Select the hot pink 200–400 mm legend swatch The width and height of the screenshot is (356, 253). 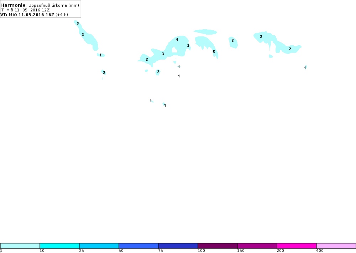pyautogui.click(x=297, y=246)
